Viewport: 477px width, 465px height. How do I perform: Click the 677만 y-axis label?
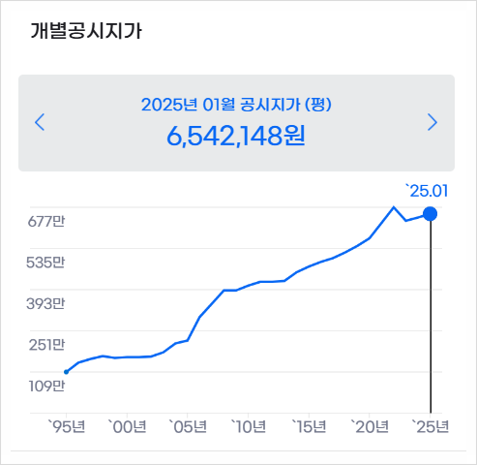pyautogui.click(x=46, y=221)
